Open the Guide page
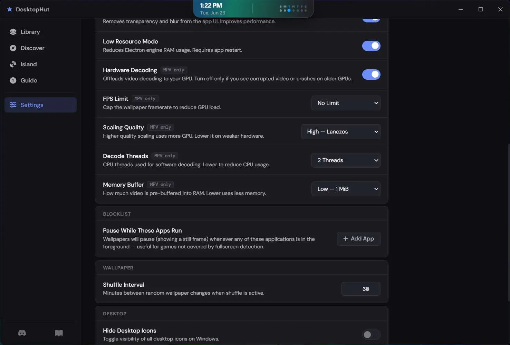The height and width of the screenshot is (345, 510). click(x=40, y=80)
